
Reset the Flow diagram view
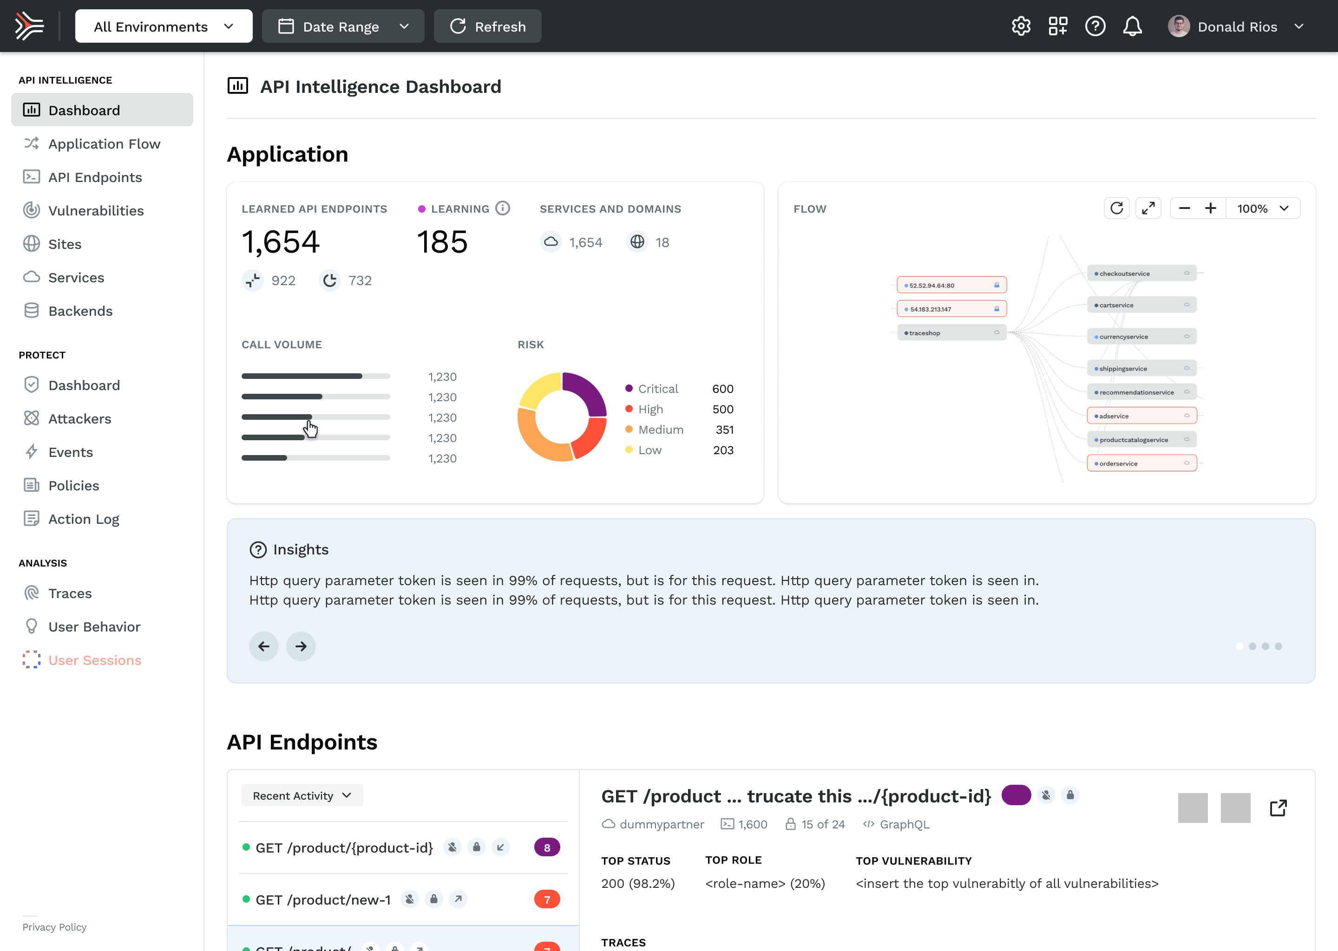[x=1116, y=208]
